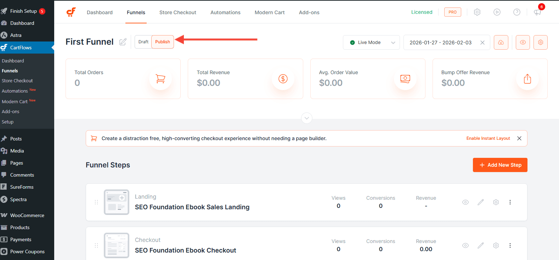Click the Checkout step thumbnail image

(117, 245)
